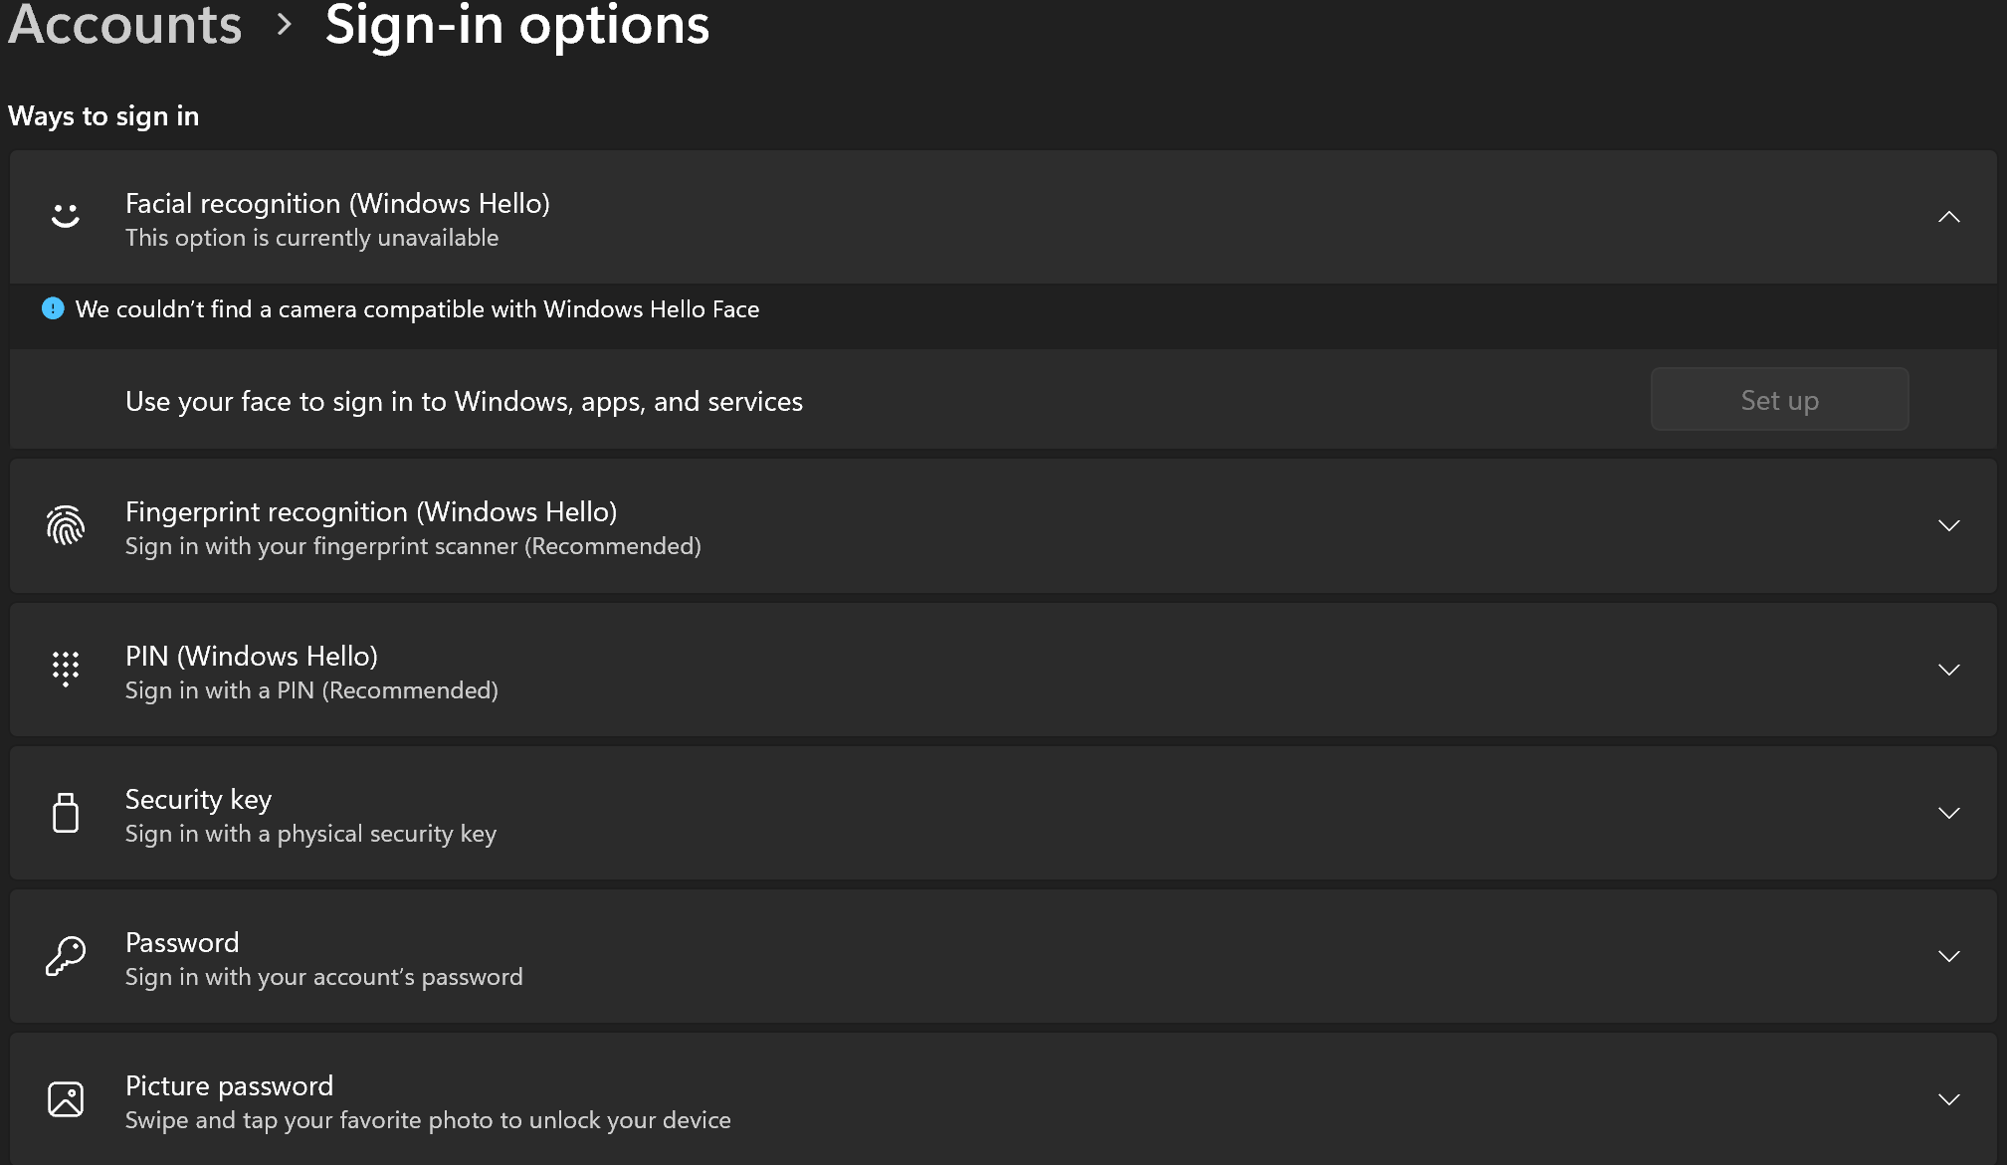The image size is (2008, 1166).
Task: Click the password key icon
Action: (66, 956)
